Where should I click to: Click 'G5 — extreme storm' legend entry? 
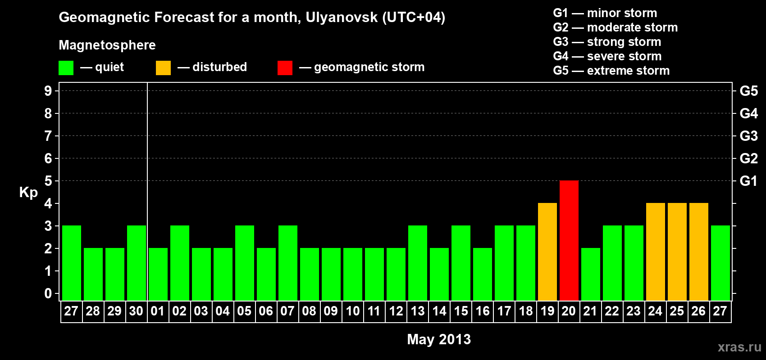(x=611, y=71)
